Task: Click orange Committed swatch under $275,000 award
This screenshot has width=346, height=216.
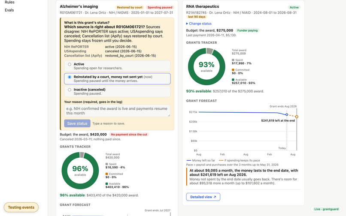Action: pyautogui.click(x=233, y=70)
